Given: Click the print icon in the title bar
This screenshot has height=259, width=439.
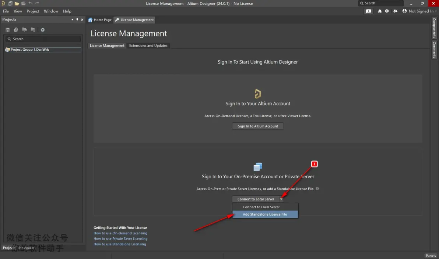Looking at the screenshot, I should click(24, 3).
